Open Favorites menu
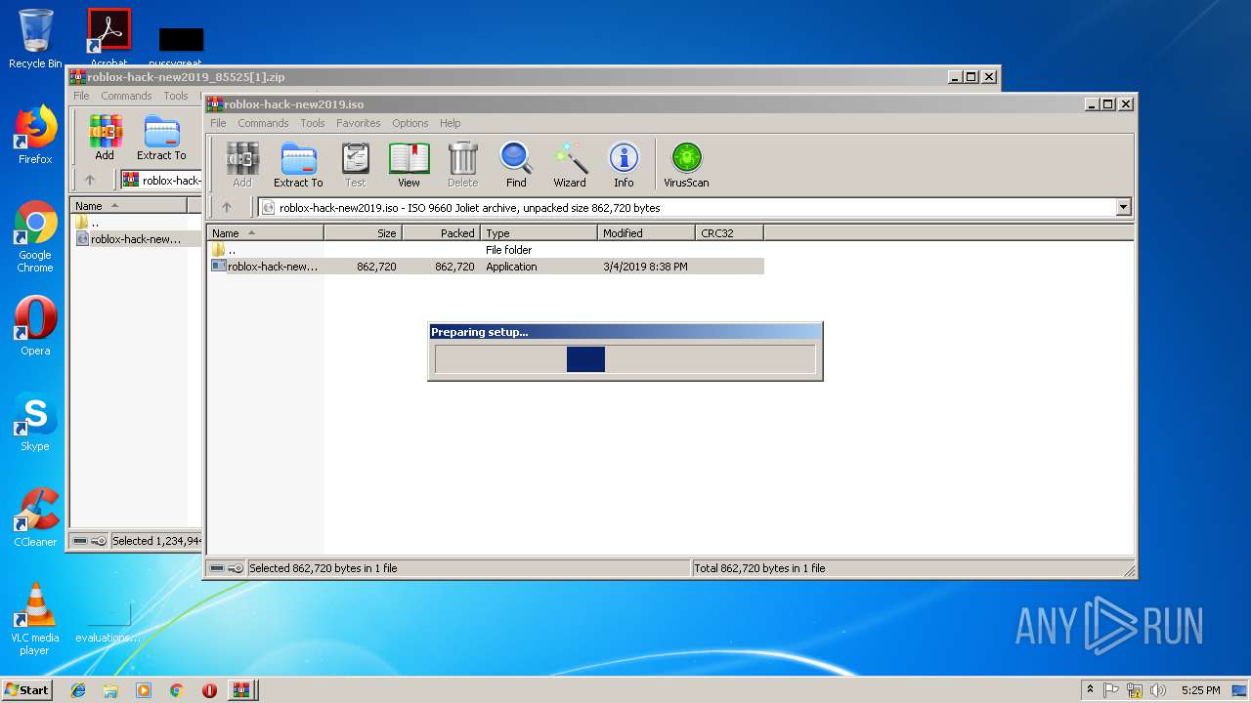 [x=359, y=123]
